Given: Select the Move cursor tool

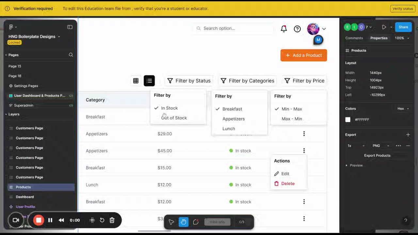Looking at the screenshot, I should pos(171,222).
